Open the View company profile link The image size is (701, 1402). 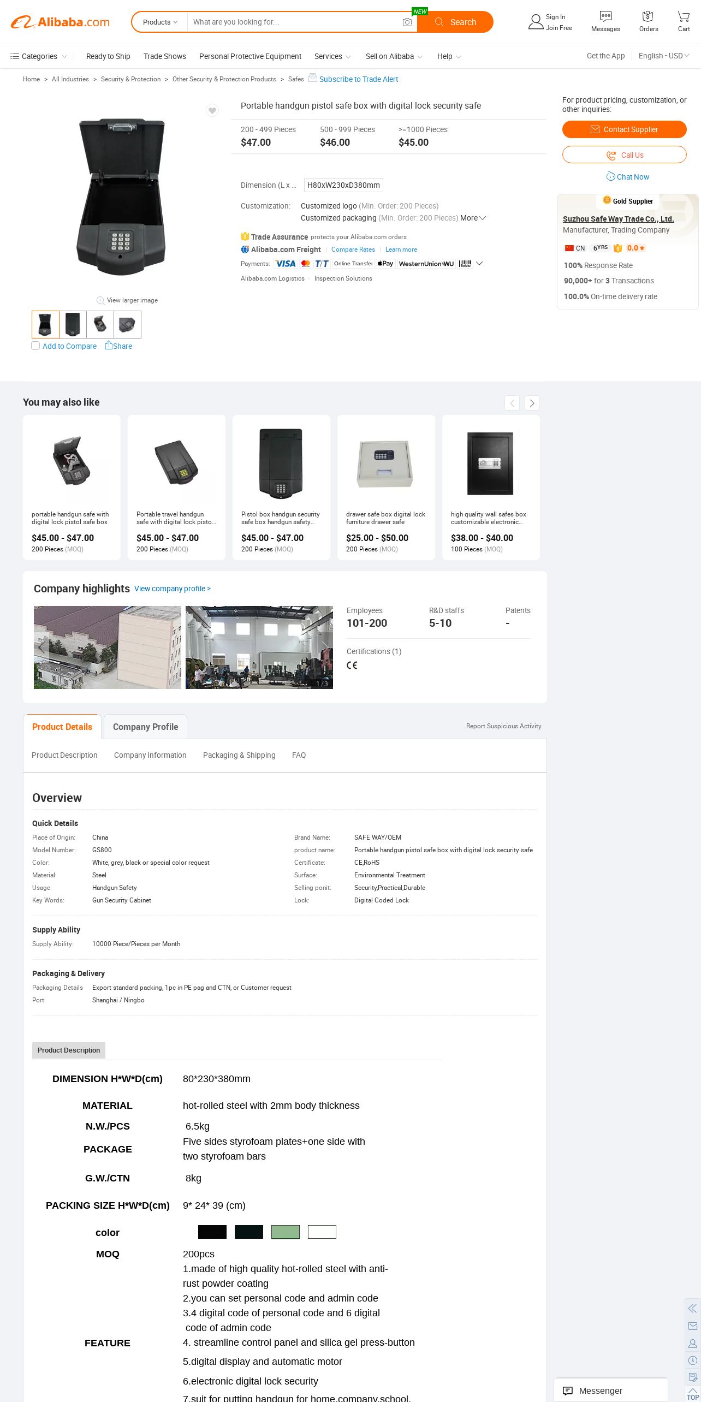(173, 589)
